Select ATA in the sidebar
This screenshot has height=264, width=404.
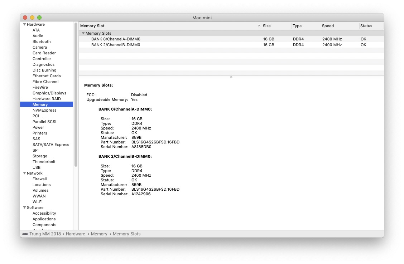coord(36,30)
